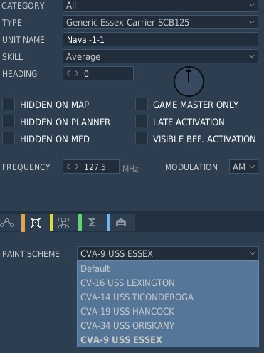Viewport: 264px width, 353px height.
Task: Toggle Visible Bef. Activation checkbox
Action: 142,138
